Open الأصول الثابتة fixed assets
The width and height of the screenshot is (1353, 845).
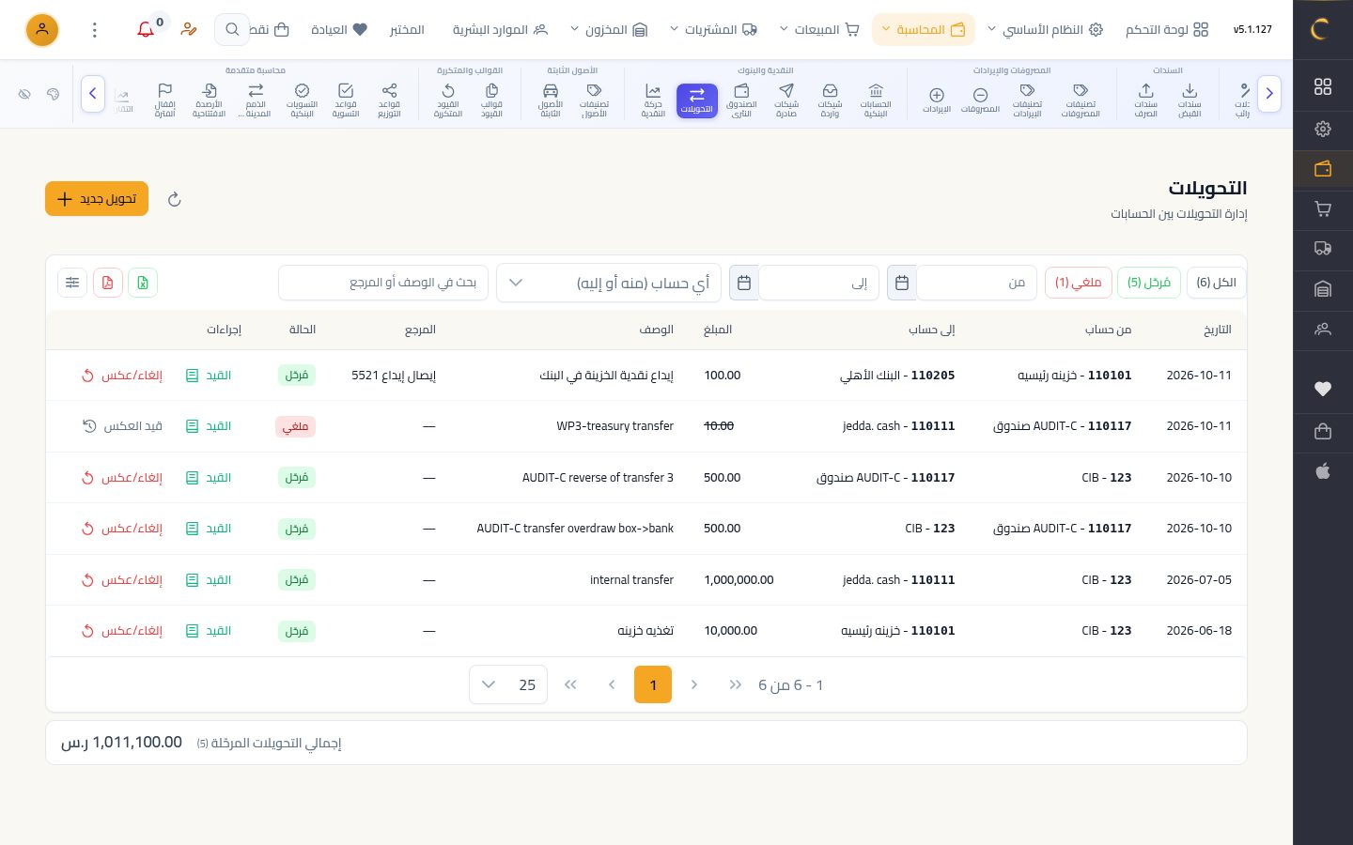(x=551, y=100)
